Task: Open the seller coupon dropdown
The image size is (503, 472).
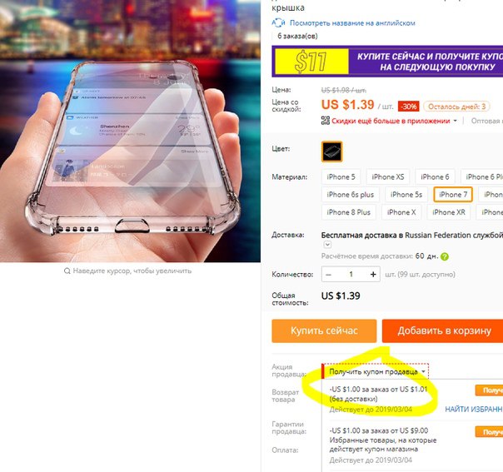Action: 376,371
